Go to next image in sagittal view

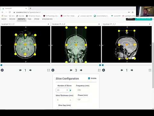pyautogui.click(x=132, y=70)
